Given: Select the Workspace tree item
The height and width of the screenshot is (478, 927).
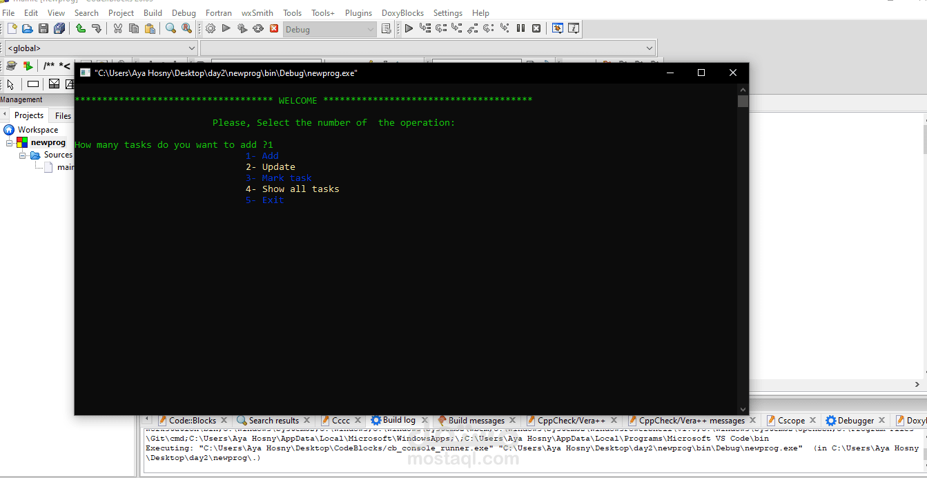Looking at the screenshot, I should tap(37, 130).
